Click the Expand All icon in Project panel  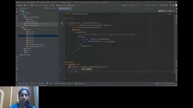click(48, 8)
